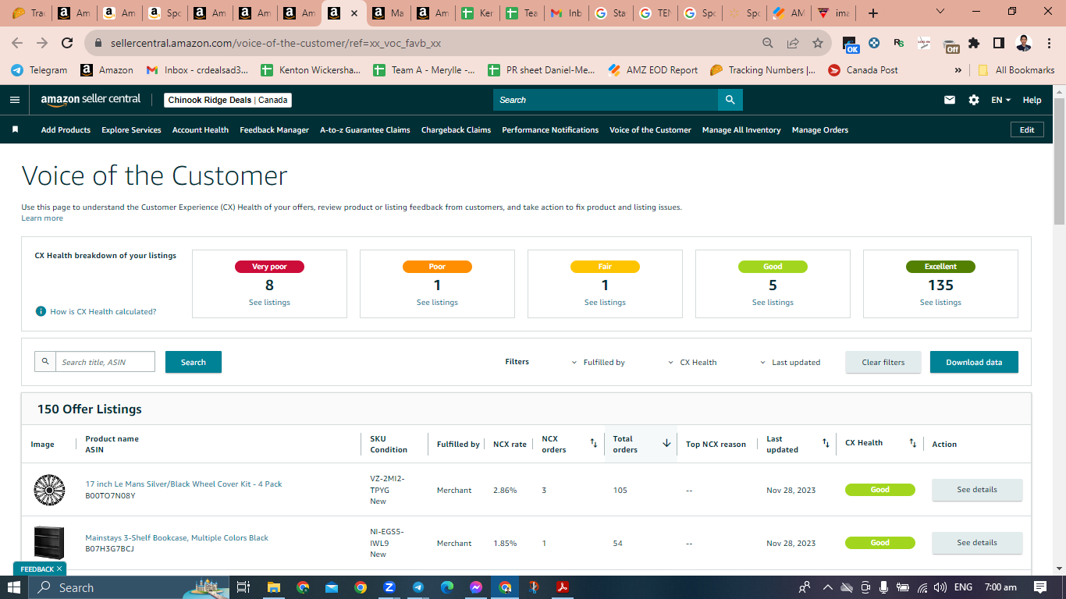Open browser extensions puzzle icon
1066x599 pixels.
coord(974,44)
